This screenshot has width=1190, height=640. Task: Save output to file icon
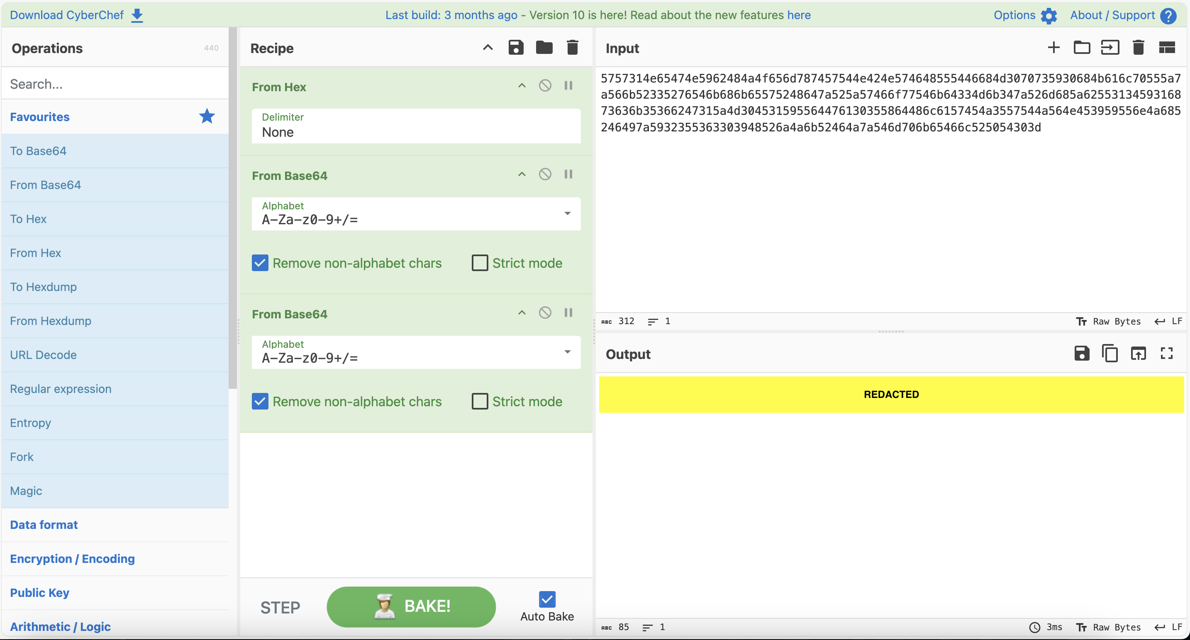pos(1081,354)
